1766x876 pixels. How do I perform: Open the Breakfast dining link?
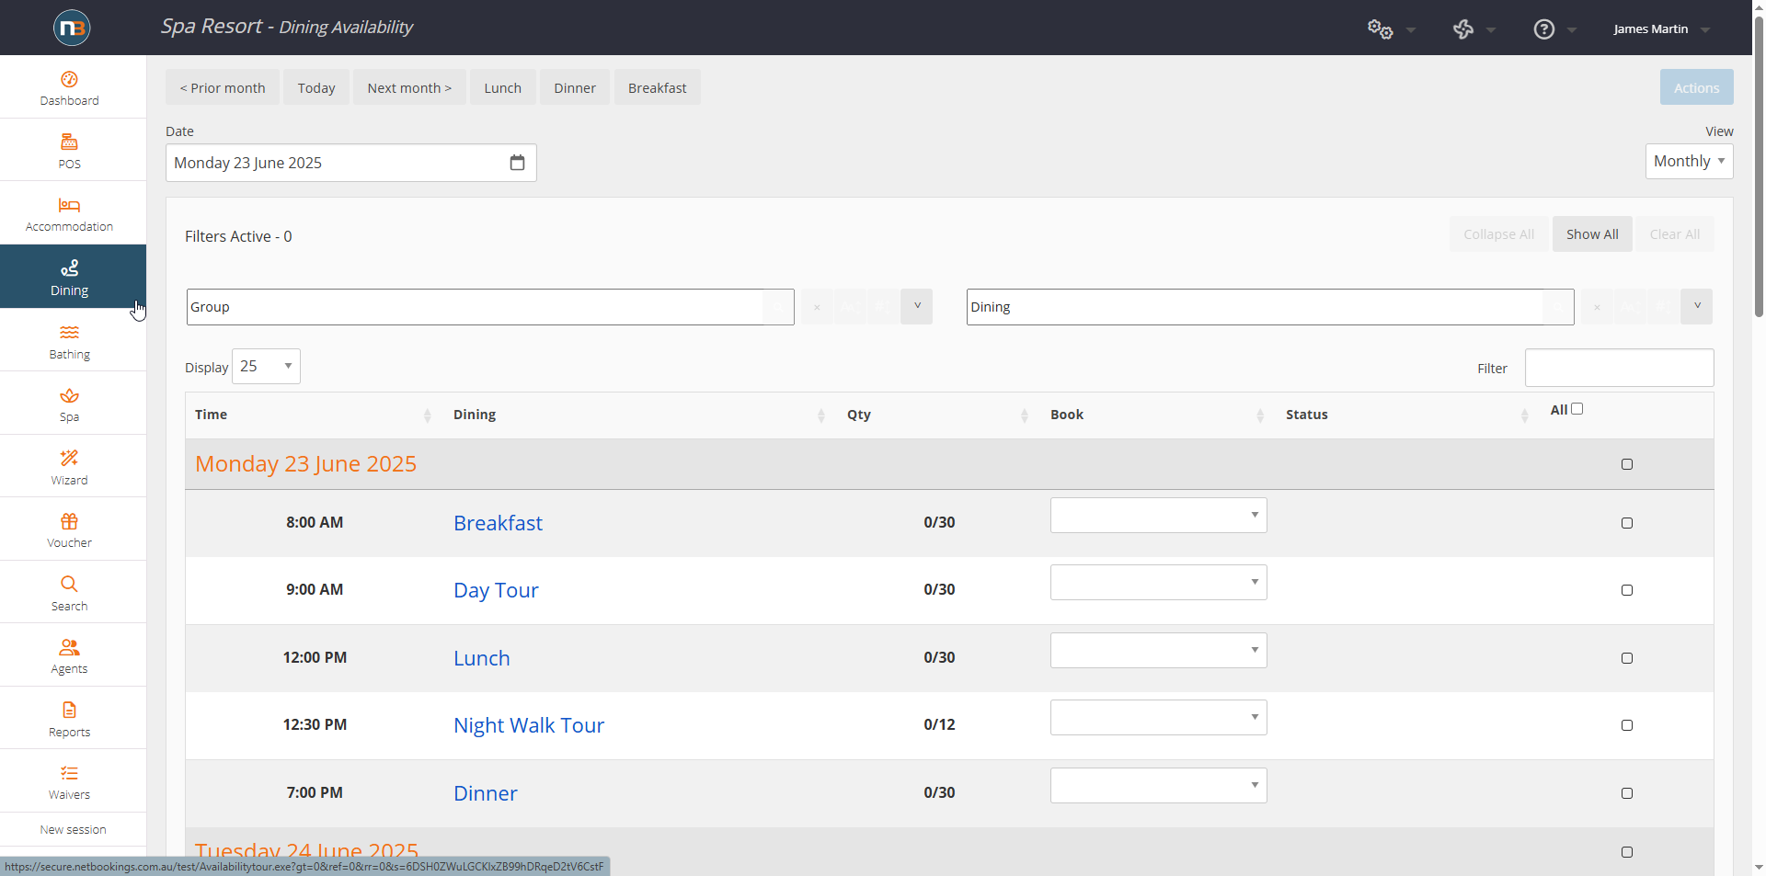498,523
